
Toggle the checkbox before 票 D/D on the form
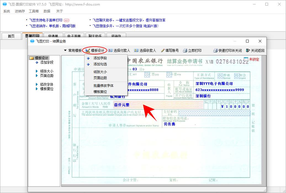[x=147, y=74]
